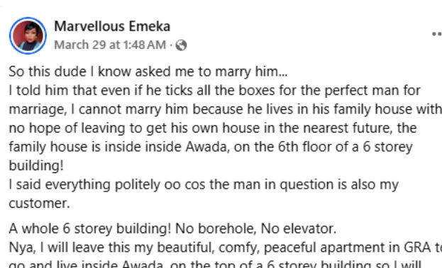Open the post options ellipsis menu
442x268 pixels.
click(437, 34)
